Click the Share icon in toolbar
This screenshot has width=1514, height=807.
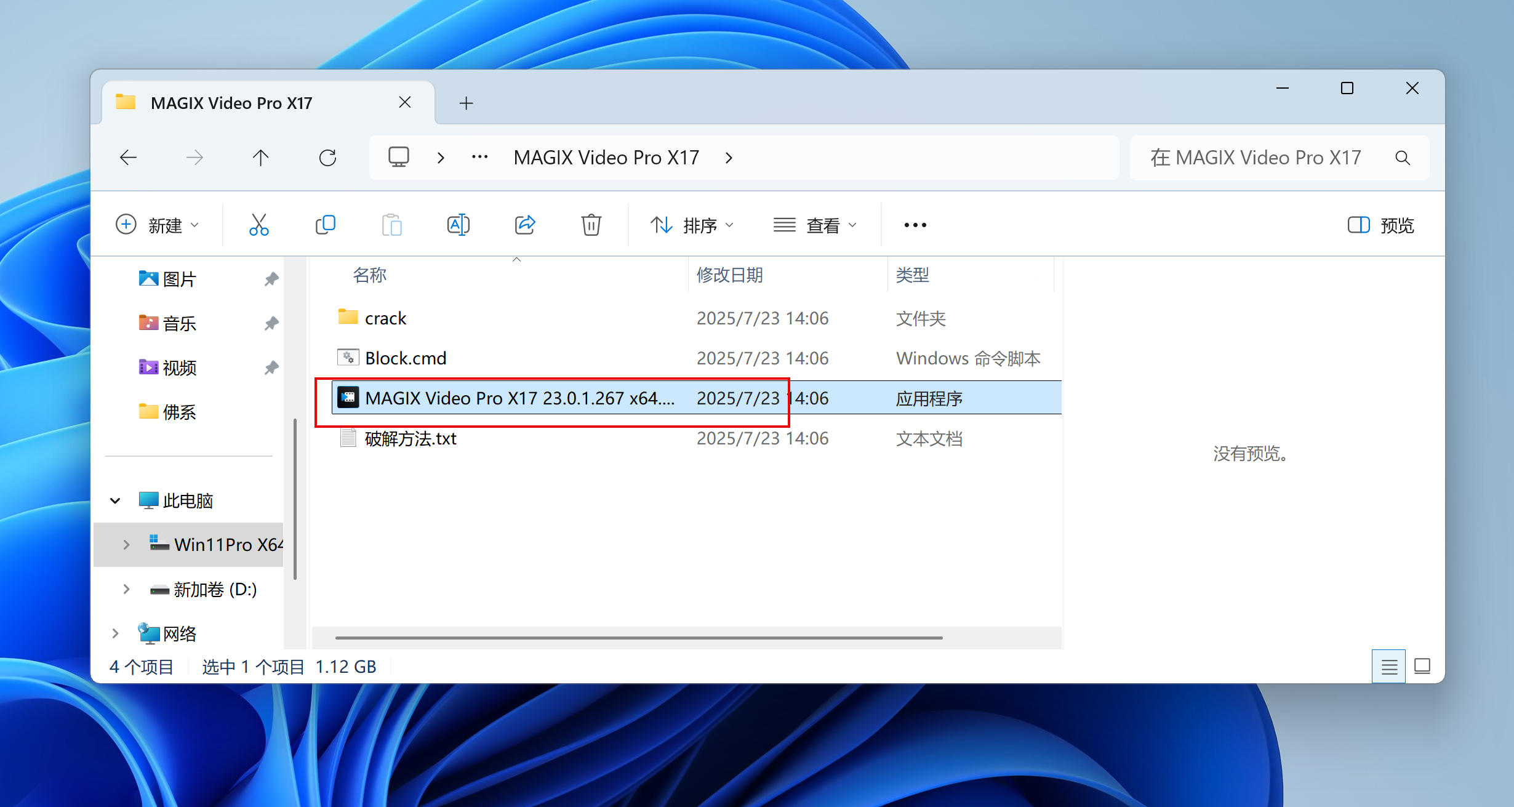[x=524, y=225]
